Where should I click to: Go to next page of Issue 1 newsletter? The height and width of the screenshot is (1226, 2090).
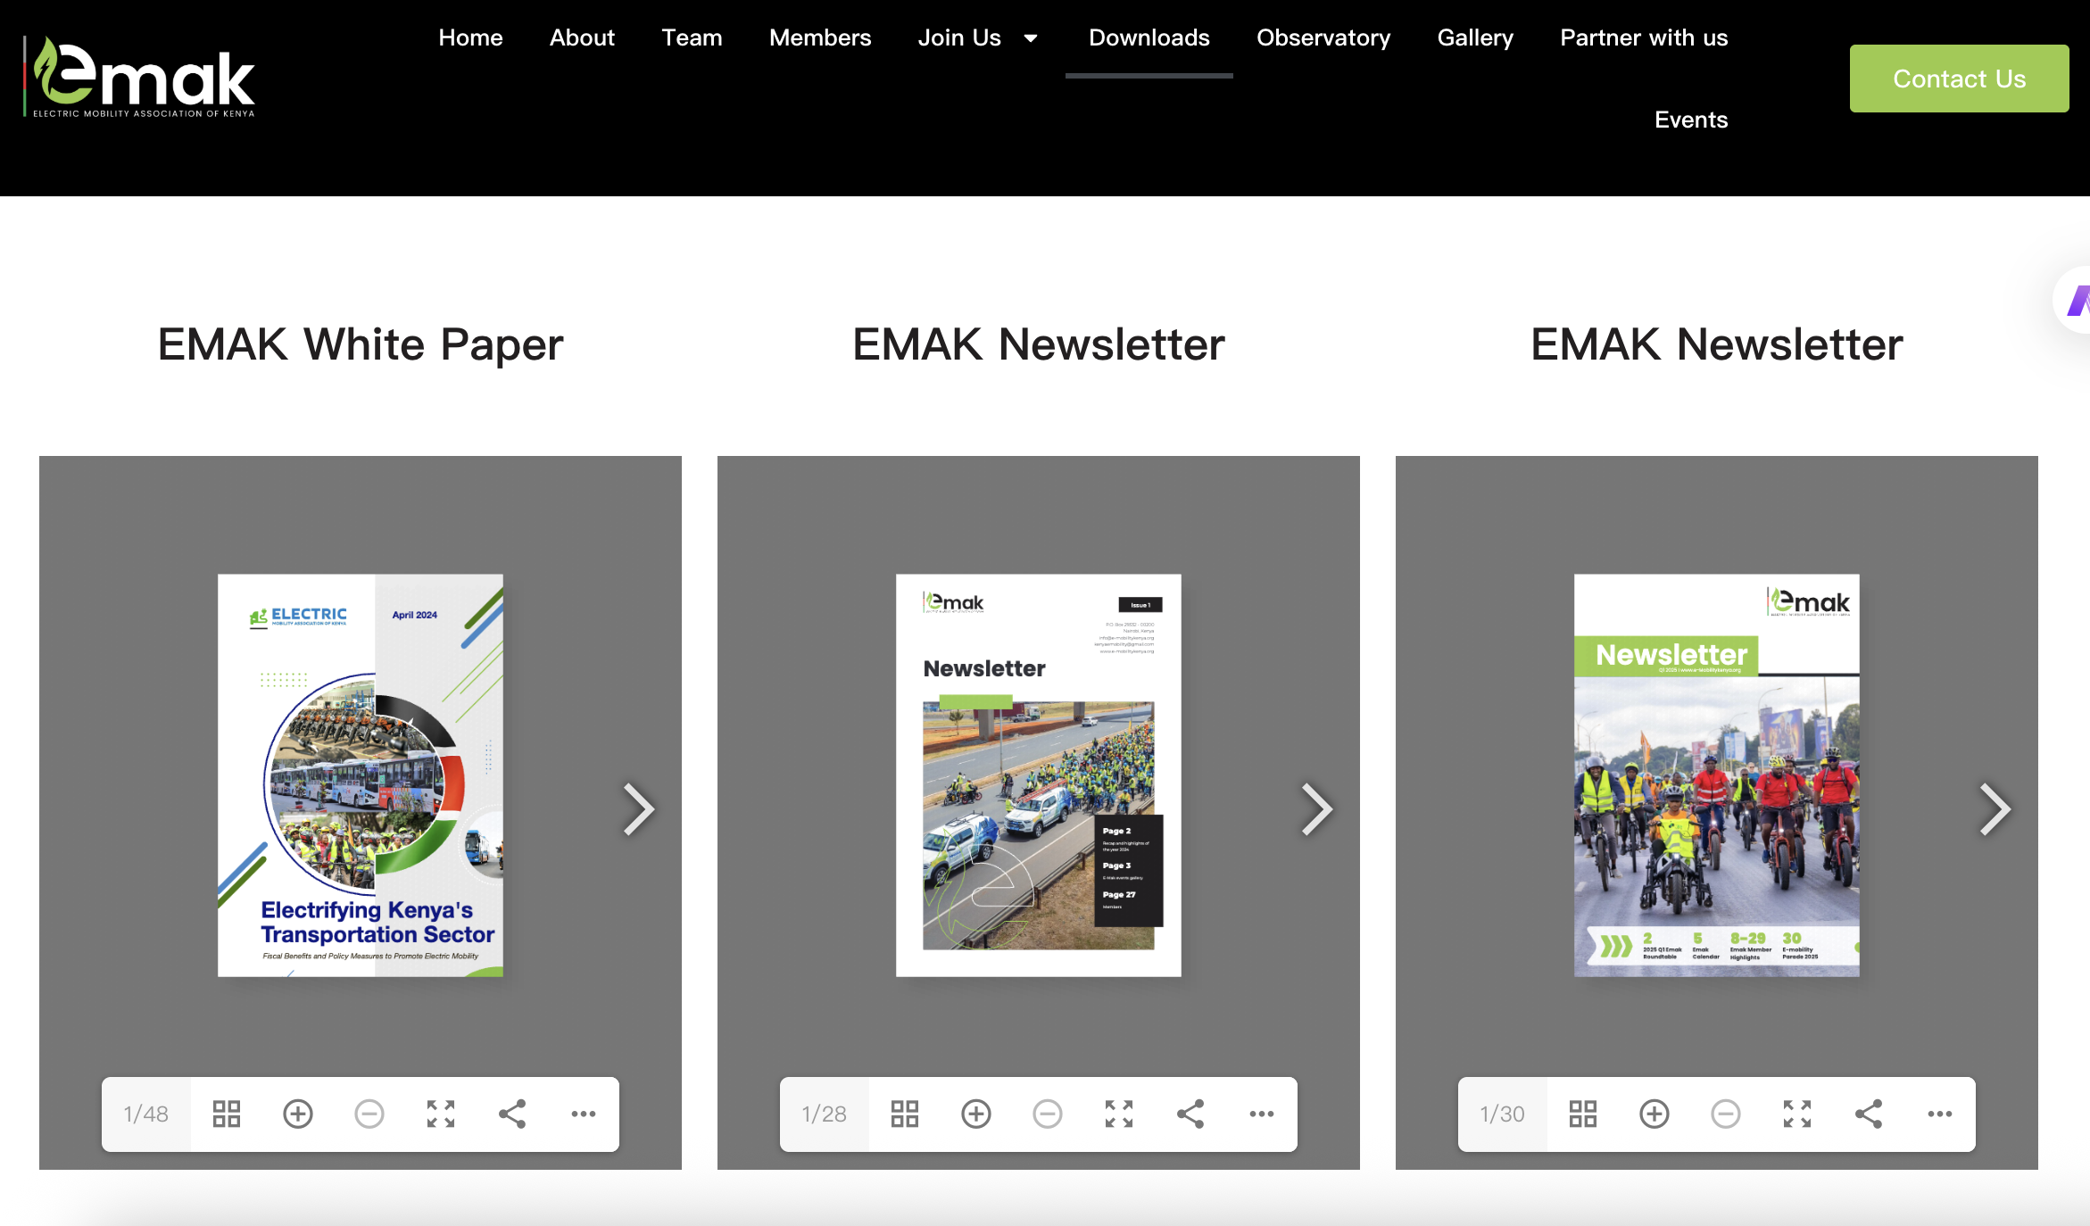pyautogui.click(x=1317, y=809)
